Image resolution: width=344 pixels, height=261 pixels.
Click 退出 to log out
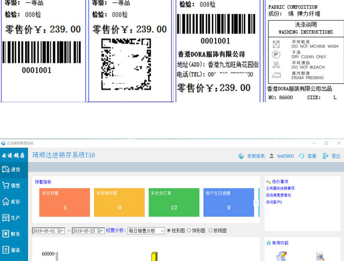click(336, 156)
